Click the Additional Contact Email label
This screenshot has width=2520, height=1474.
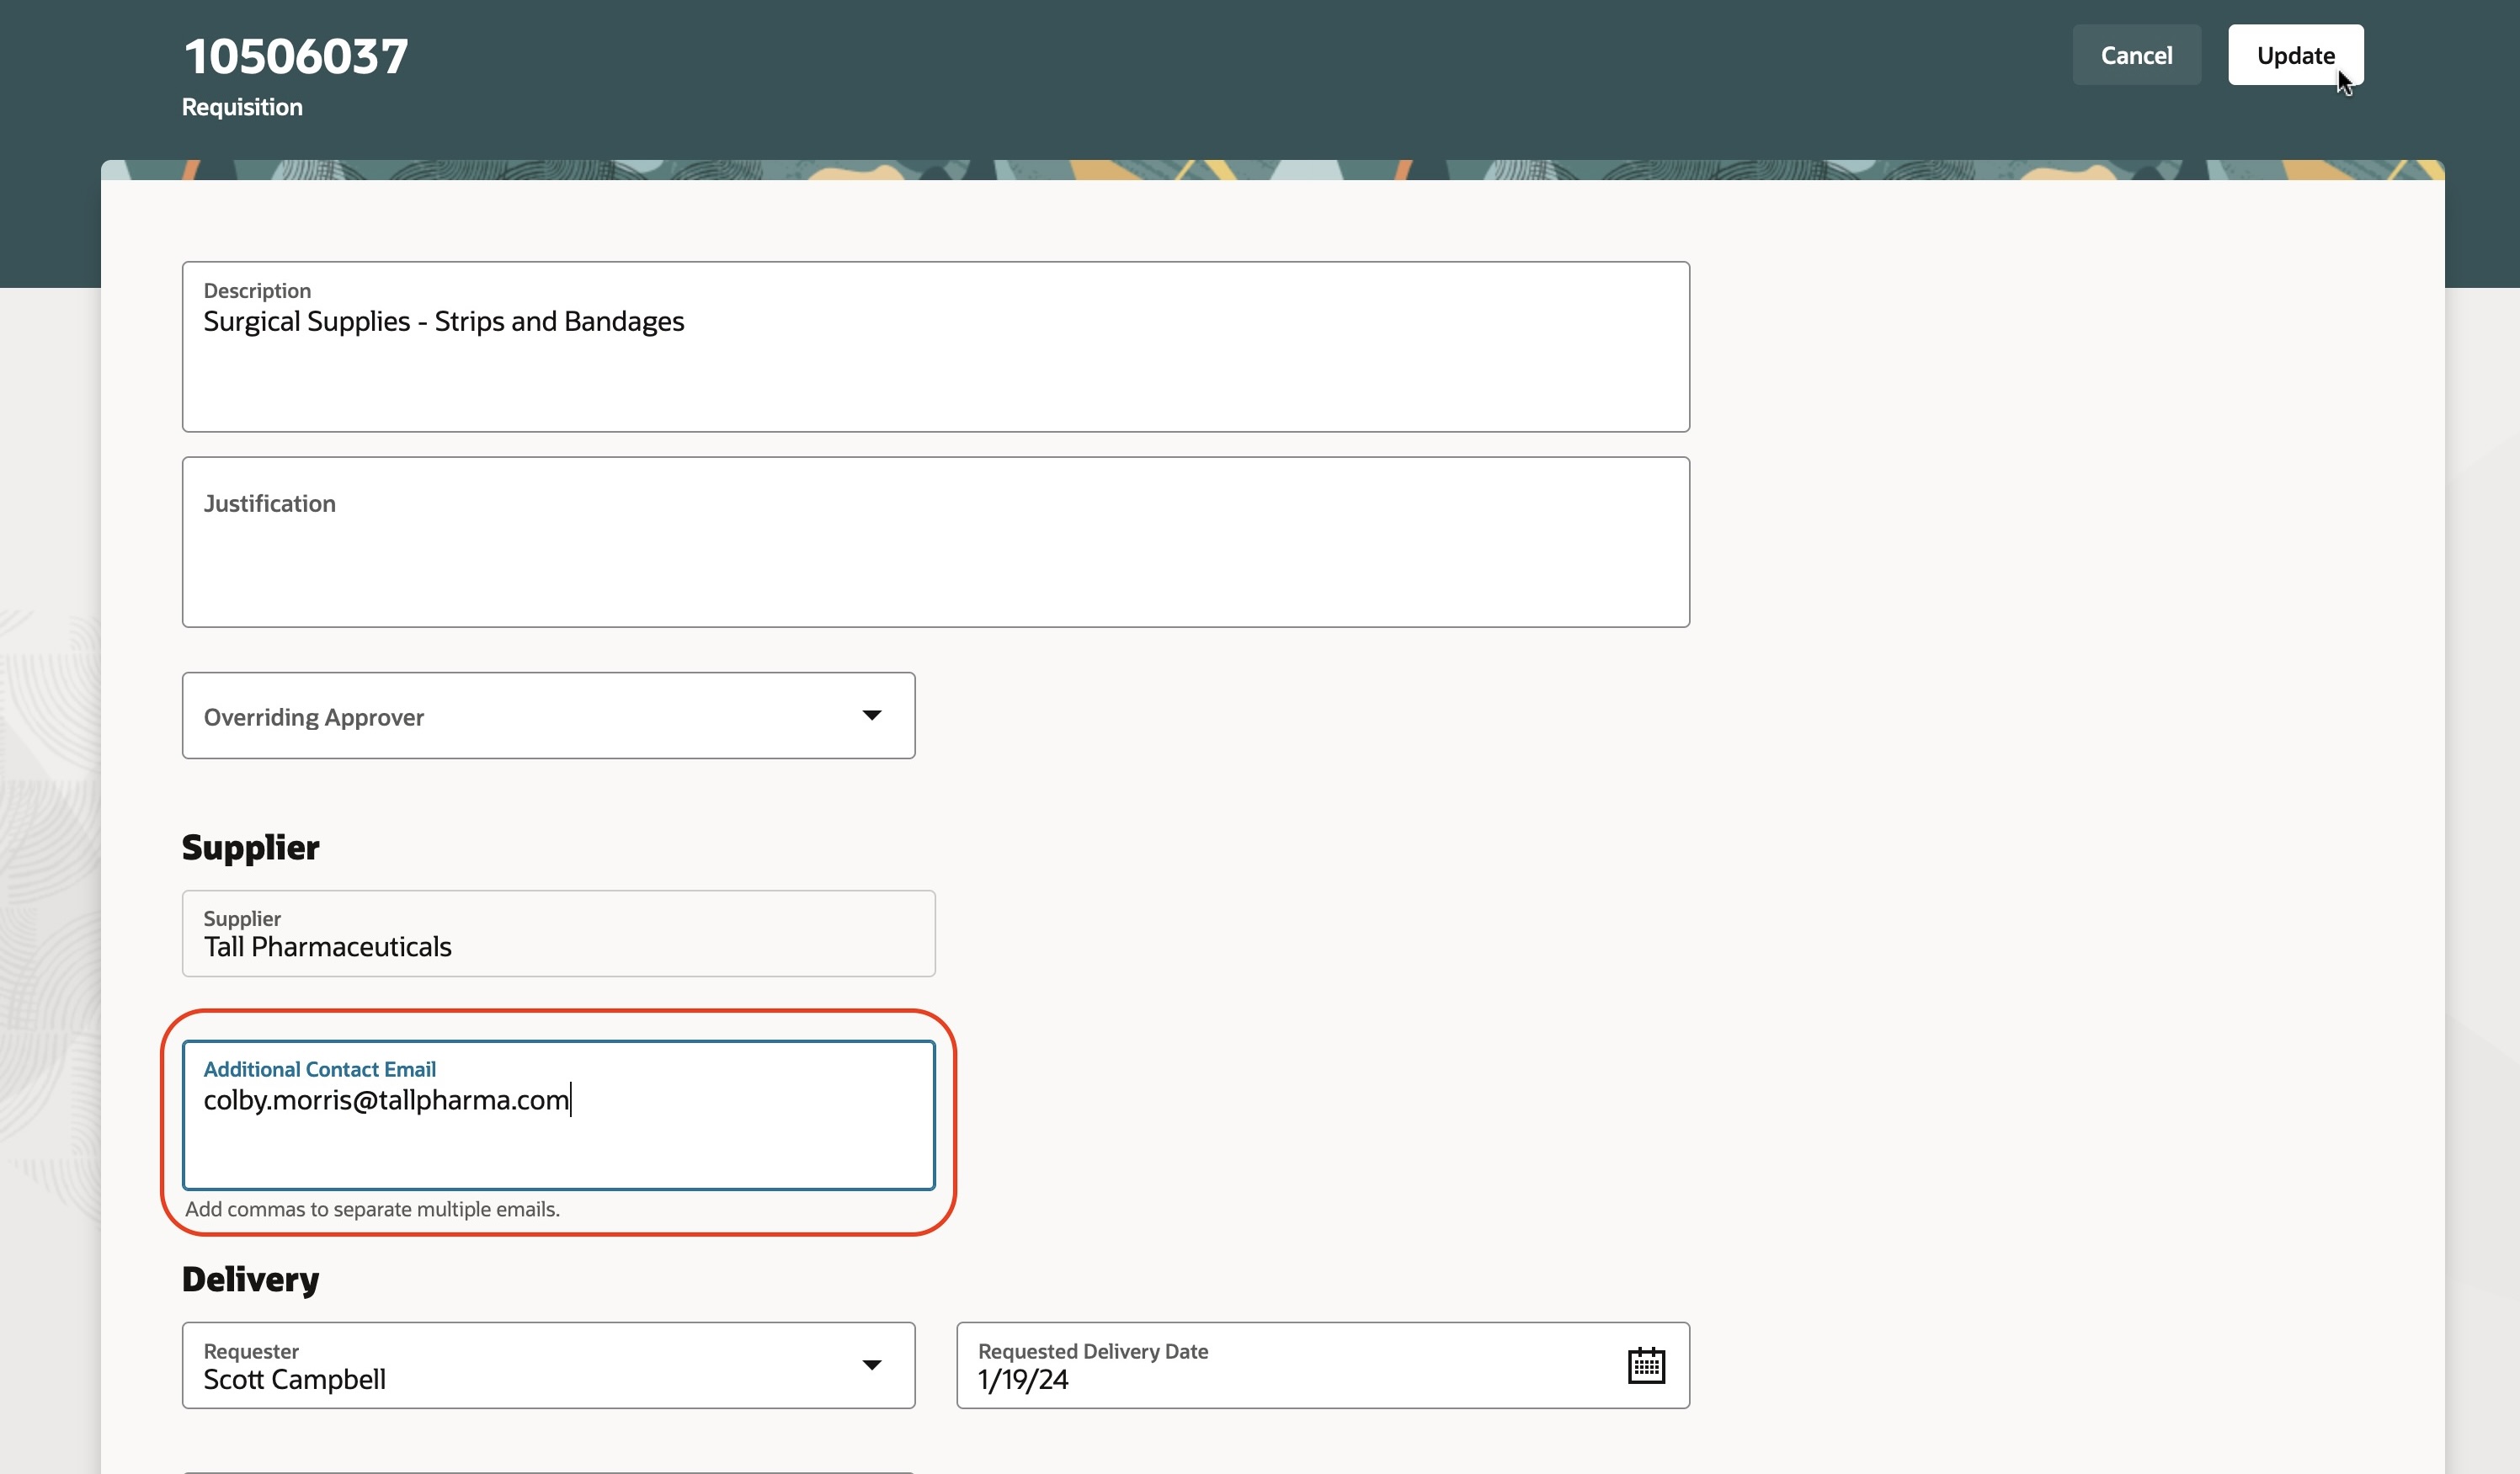319,1069
